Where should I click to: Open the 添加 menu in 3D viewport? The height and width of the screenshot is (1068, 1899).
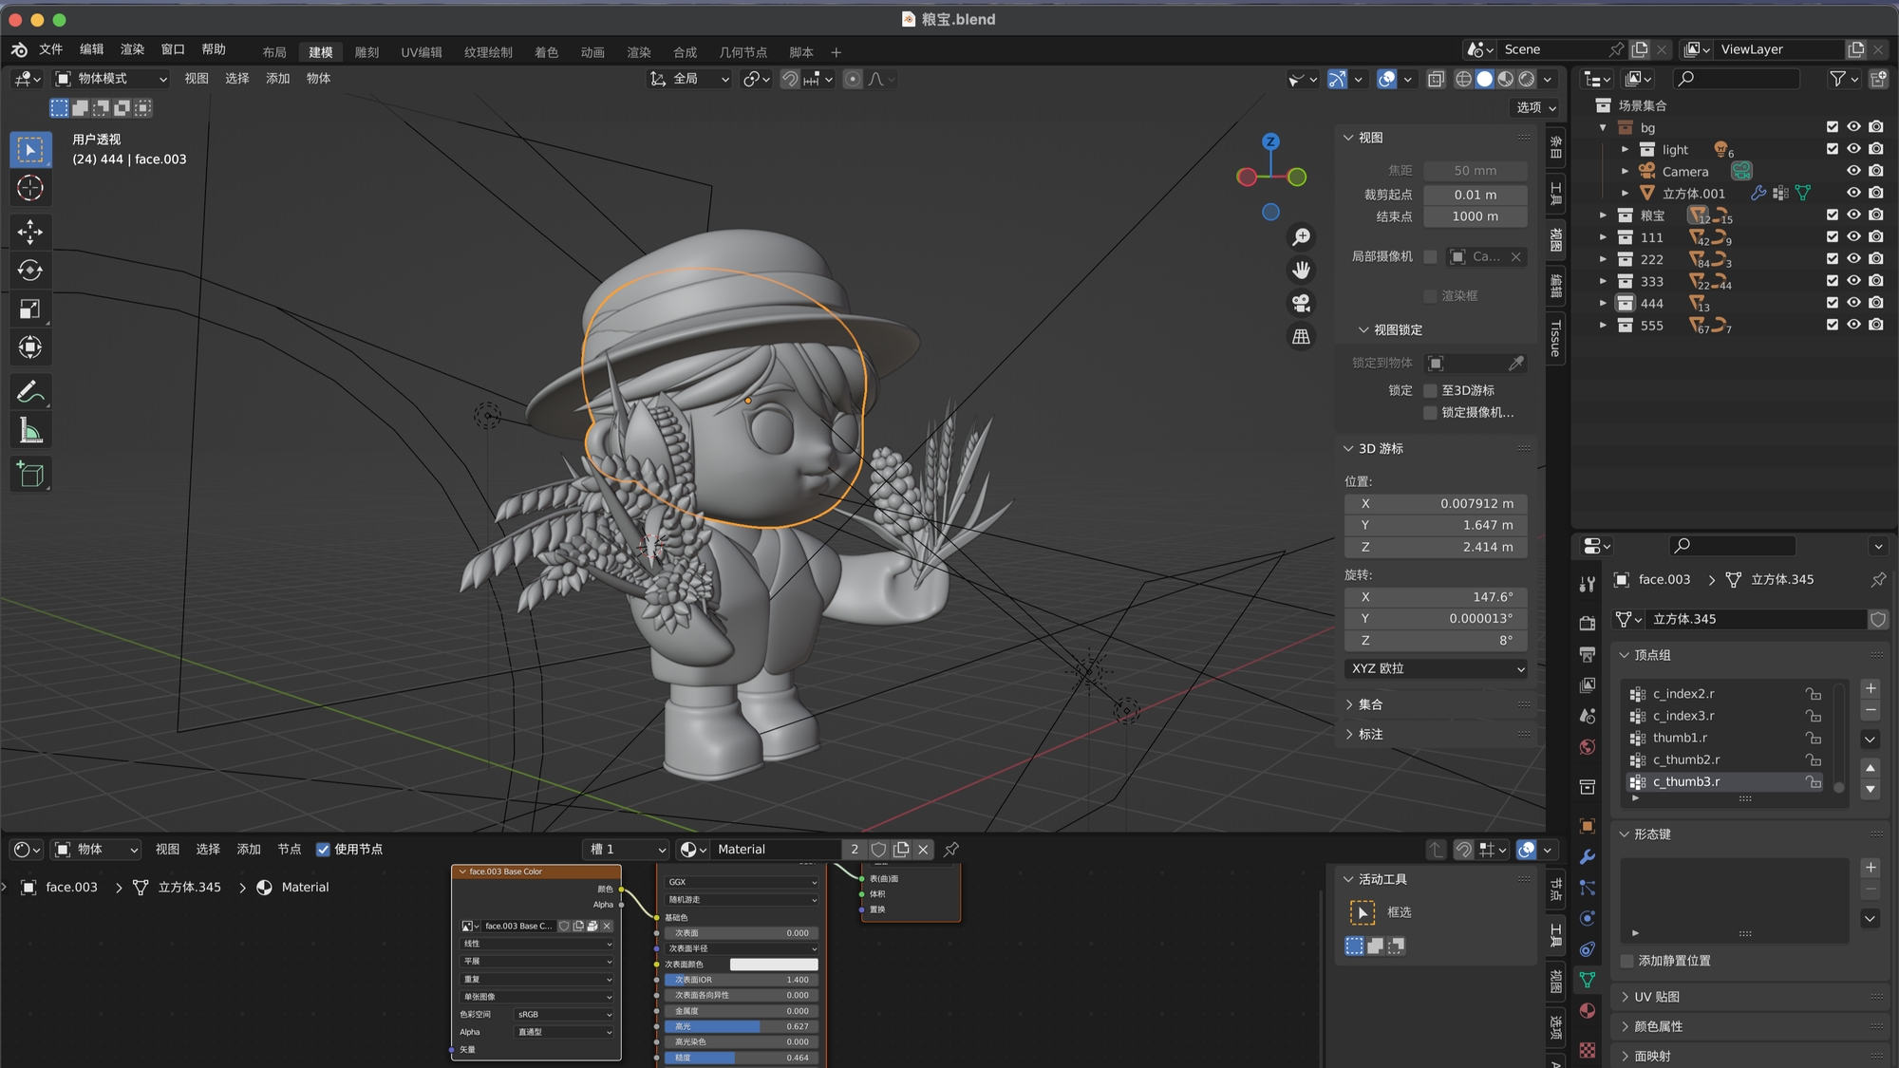(x=278, y=79)
